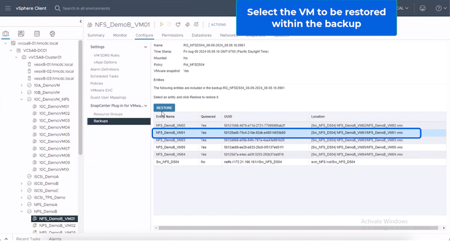Click the search in all environments field
The image size is (450, 242).
pyautogui.click(x=87, y=8)
